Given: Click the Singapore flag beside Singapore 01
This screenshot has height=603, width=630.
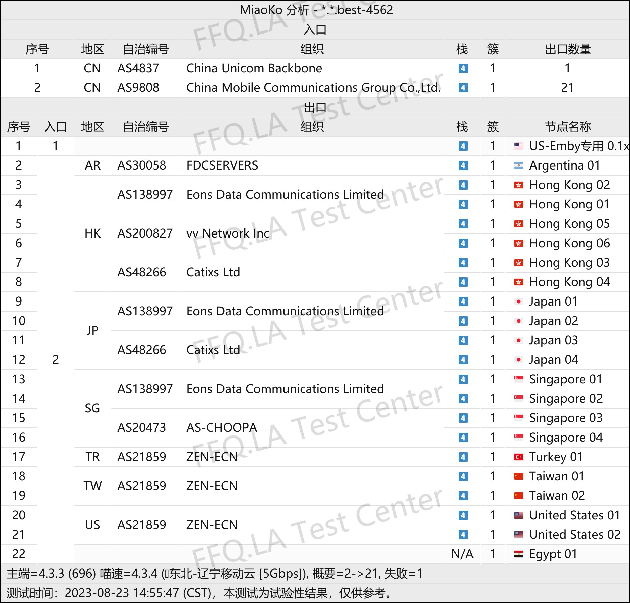Looking at the screenshot, I should [x=518, y=379].
